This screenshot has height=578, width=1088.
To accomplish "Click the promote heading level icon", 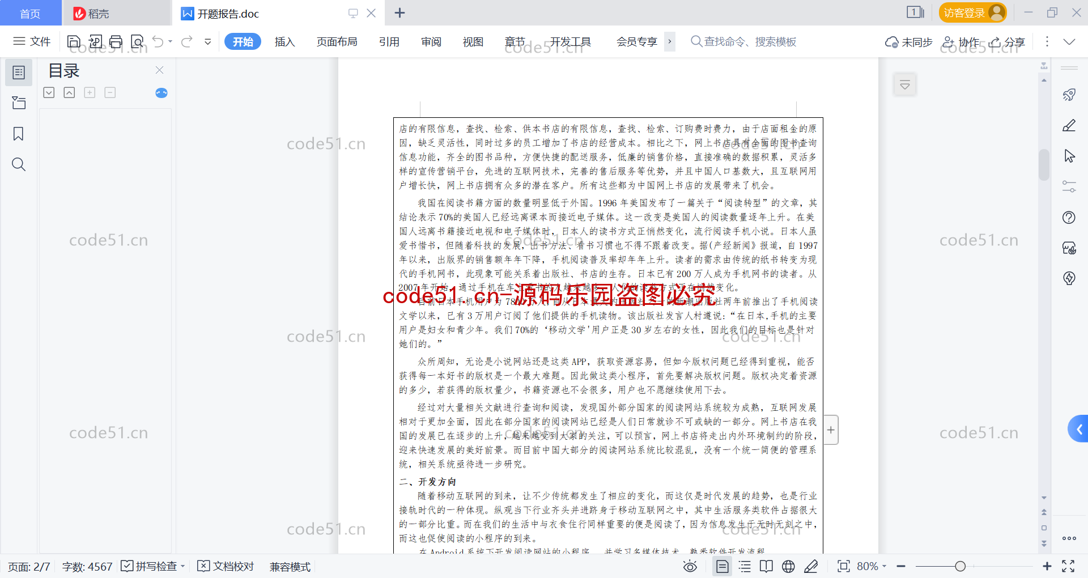I will [x=90, y=92].
